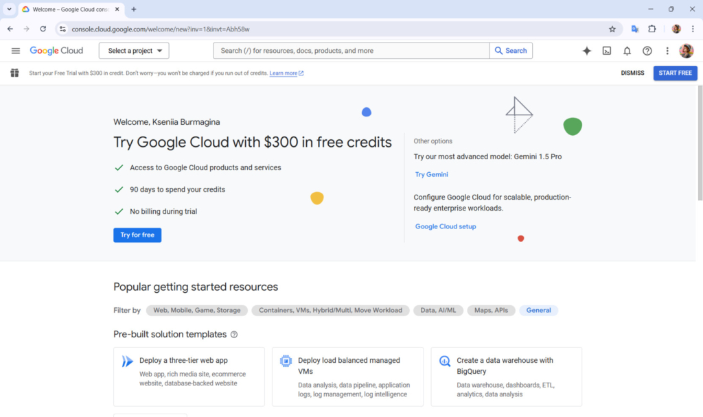Open the navigation hamburger menu
The image size is (703, 417).
pyautogui.click(x=15, y=50)
